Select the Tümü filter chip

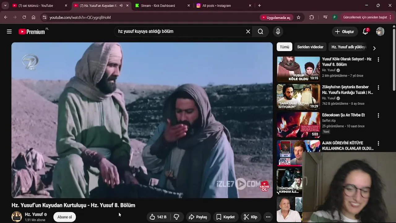point(284,47)
